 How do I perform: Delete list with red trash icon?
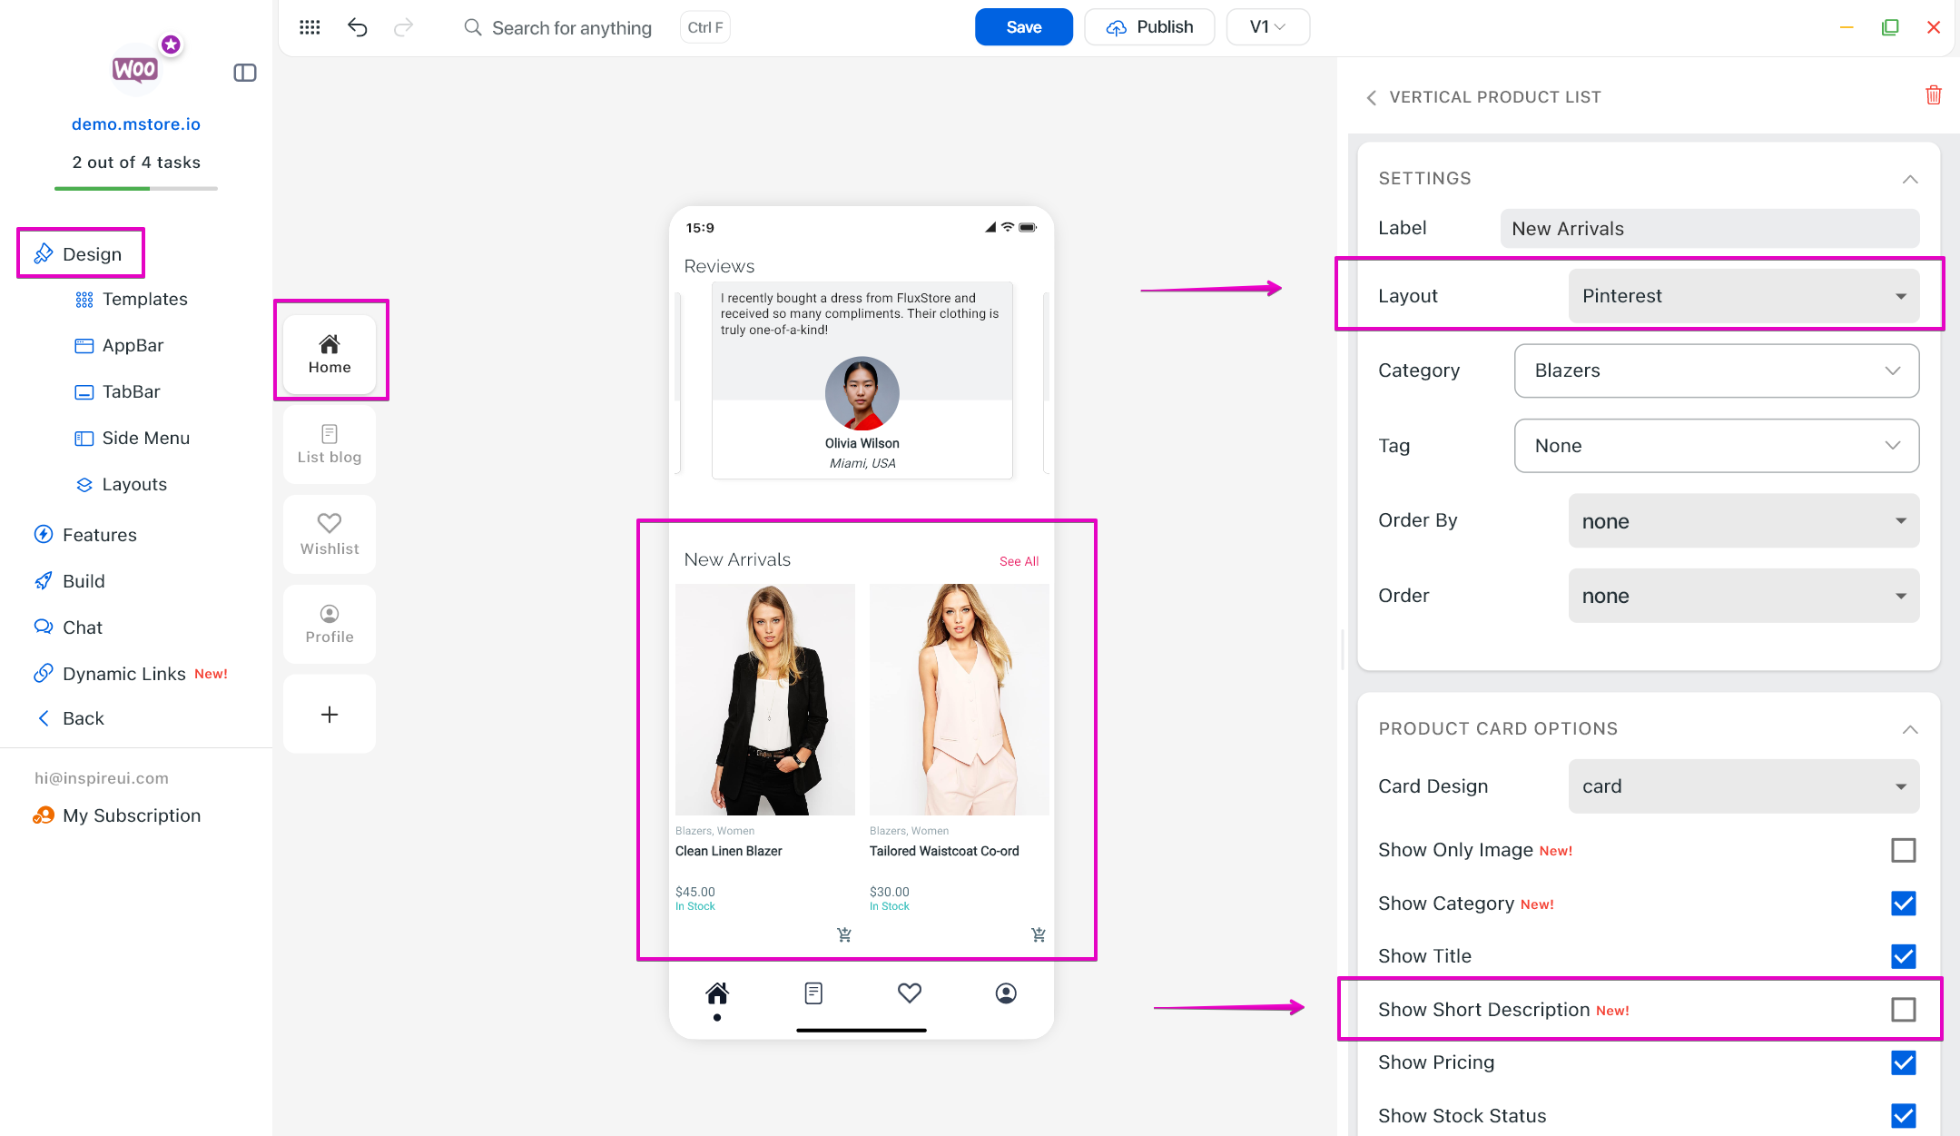pos(1933,95)
